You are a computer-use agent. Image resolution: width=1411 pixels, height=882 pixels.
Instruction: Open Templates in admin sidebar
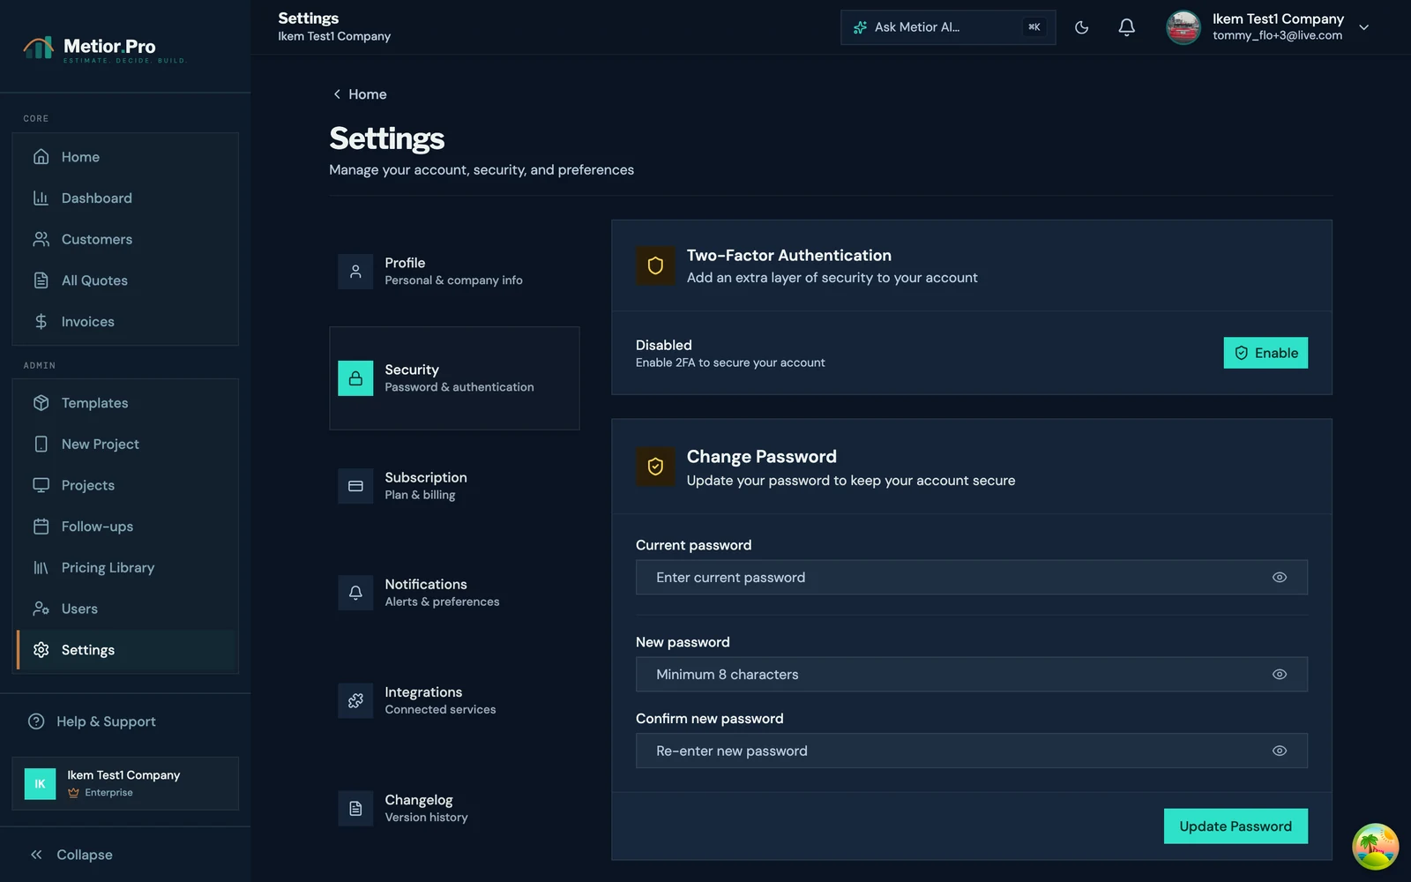tap(126, 403)
